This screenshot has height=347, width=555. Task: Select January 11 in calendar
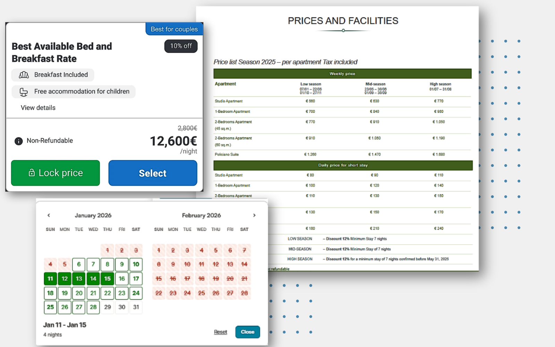pyautogui.click(x=50, y=279)
